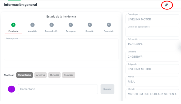
Task: Click the Estado de la incidencia title
Action: coord(61,17)
